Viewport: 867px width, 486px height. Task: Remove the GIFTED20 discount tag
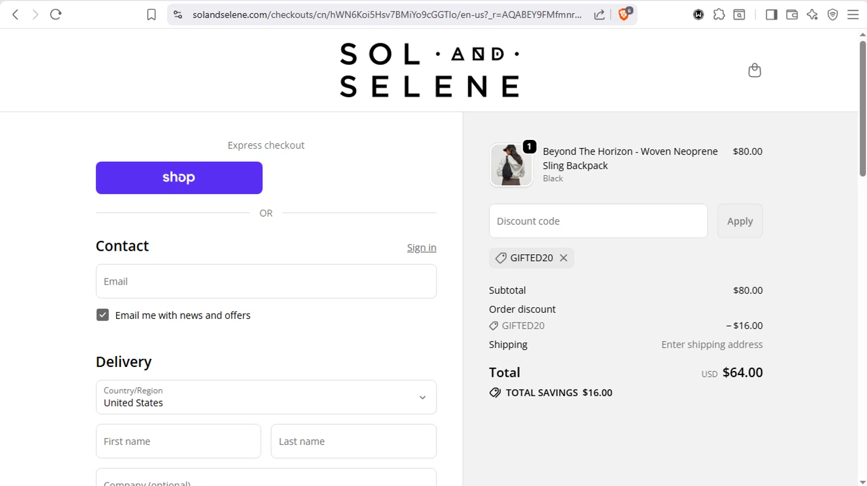coord(564,258)
